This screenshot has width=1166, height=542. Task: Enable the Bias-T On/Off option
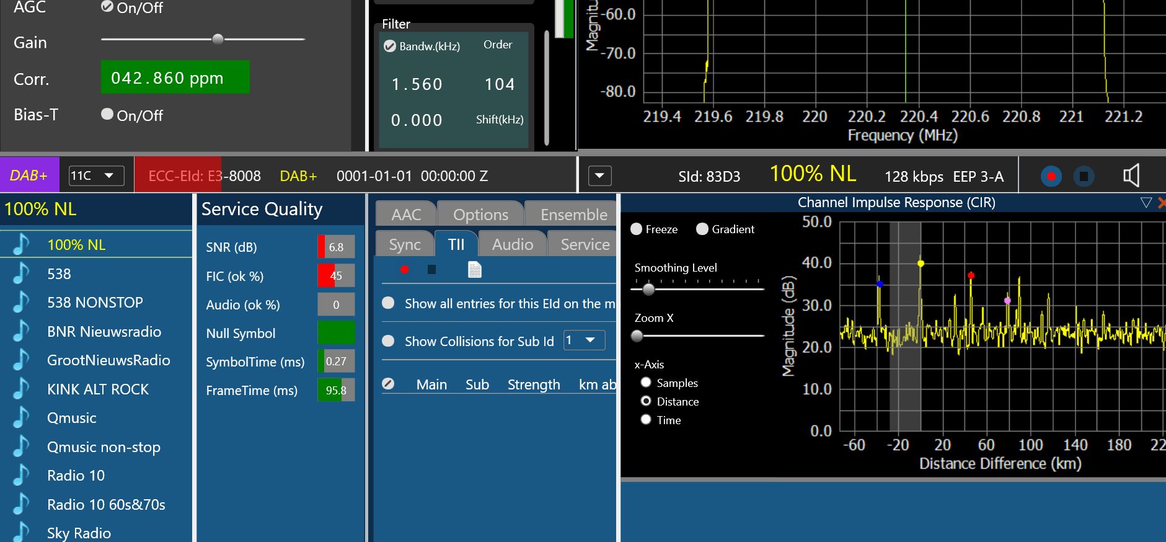pos(107,114)
